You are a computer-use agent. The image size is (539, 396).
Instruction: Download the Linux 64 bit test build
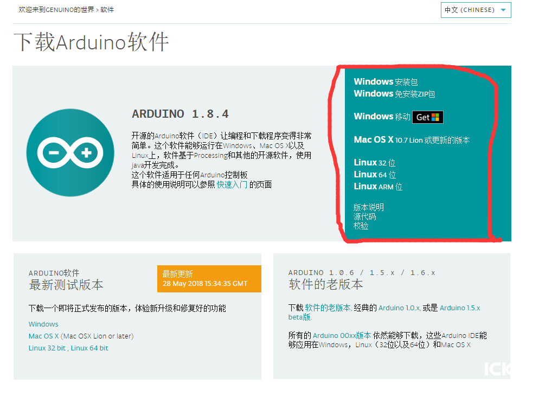click(x=89, y=348)
